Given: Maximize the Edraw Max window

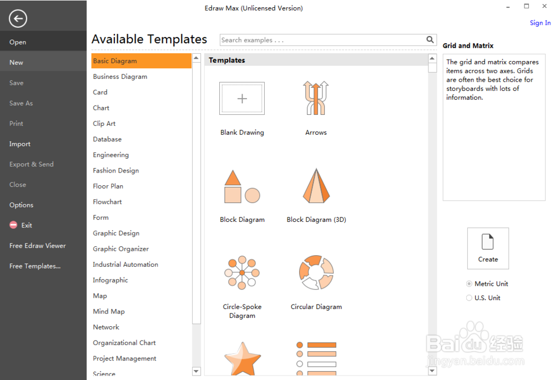Looking at the screenshot, I should click(x=526, y=6).
